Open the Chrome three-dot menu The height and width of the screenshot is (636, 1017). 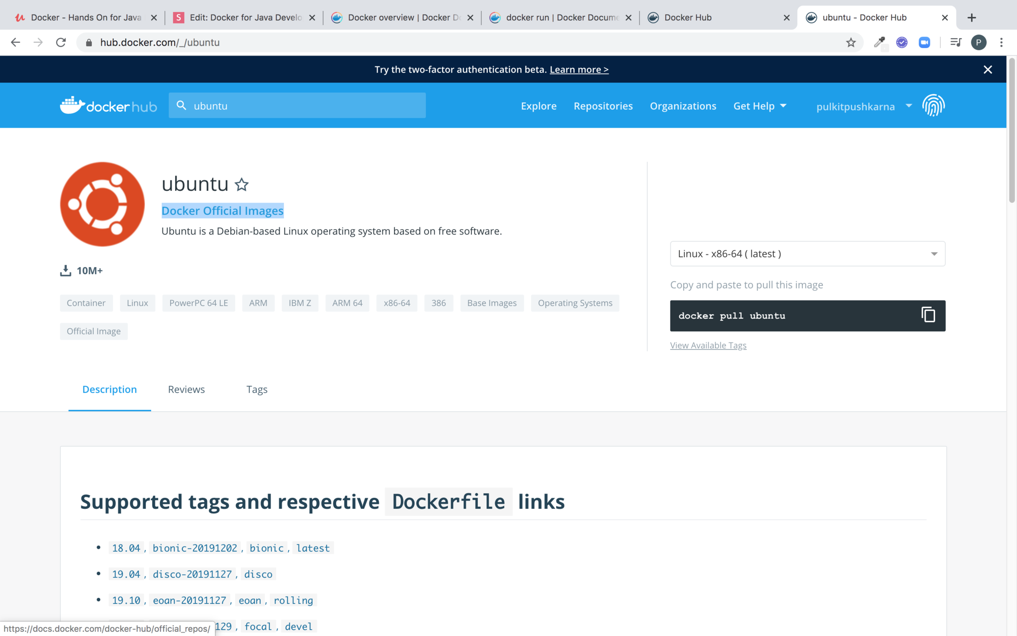pyautogui.click(x=1001, y=42)
